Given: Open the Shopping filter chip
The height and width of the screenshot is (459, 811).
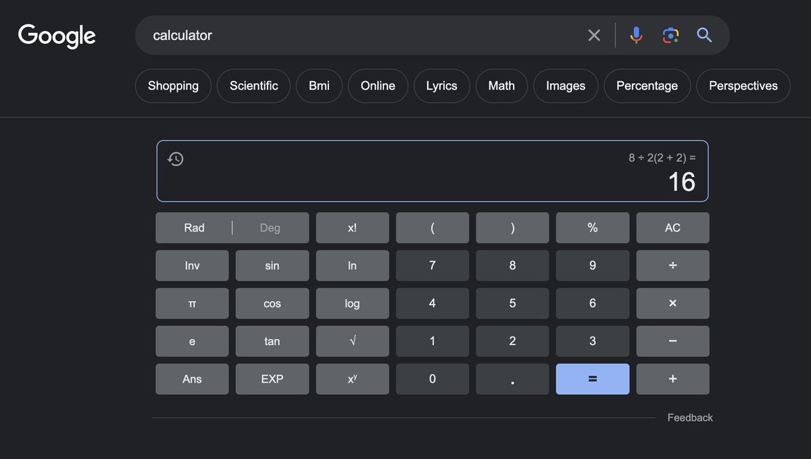Looking at the screenshot, I should pos(174,86).
